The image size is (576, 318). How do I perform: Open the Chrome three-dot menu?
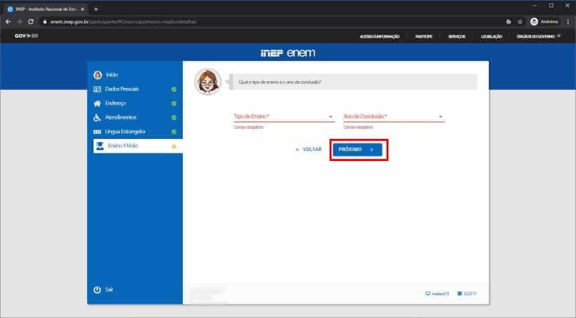(x=568, y=21)
